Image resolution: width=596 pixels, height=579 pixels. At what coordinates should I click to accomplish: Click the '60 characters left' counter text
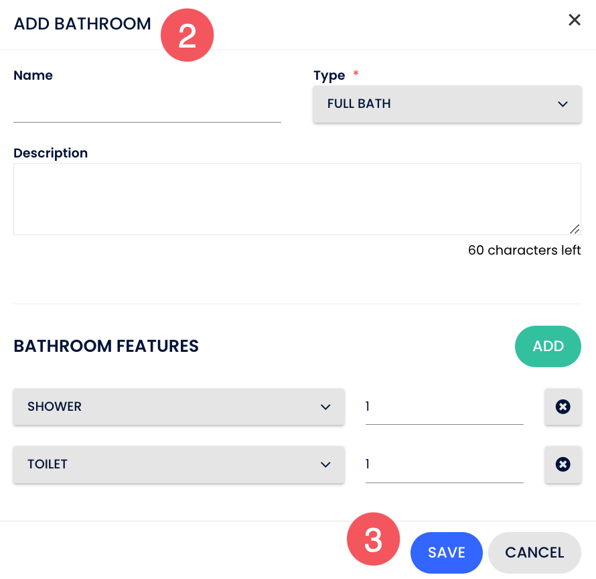click(x=524, y=251)
